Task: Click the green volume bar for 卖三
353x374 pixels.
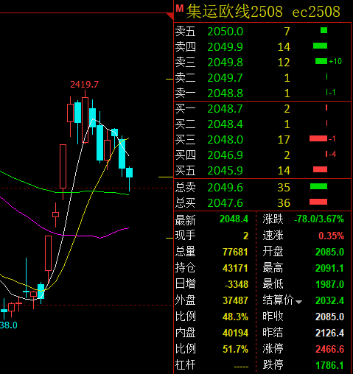Action: point(321,61)
